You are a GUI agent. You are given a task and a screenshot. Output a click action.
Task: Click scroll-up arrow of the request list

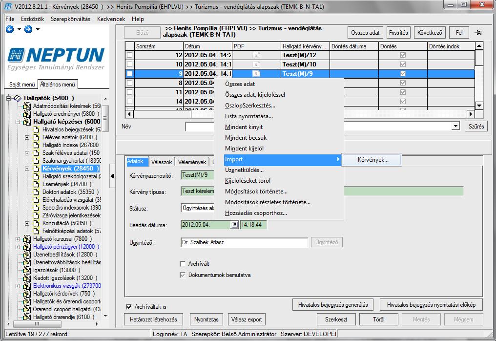[479, 46]
